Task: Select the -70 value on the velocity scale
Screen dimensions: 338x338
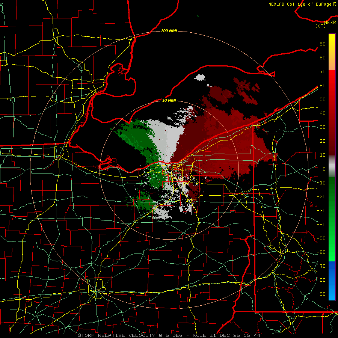Action: click(x=321, y=266)
